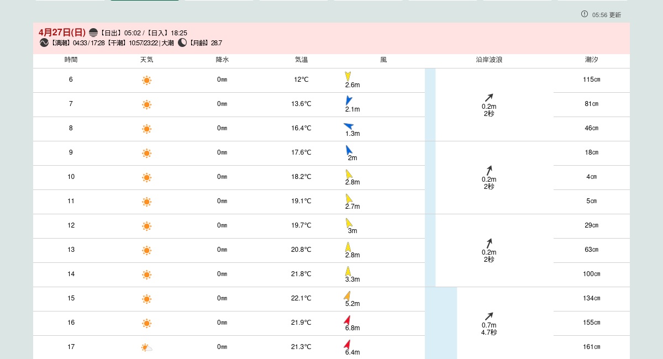Click the sunny weather icon for hour 12
The image size is (663, 359).
point(146,226)
